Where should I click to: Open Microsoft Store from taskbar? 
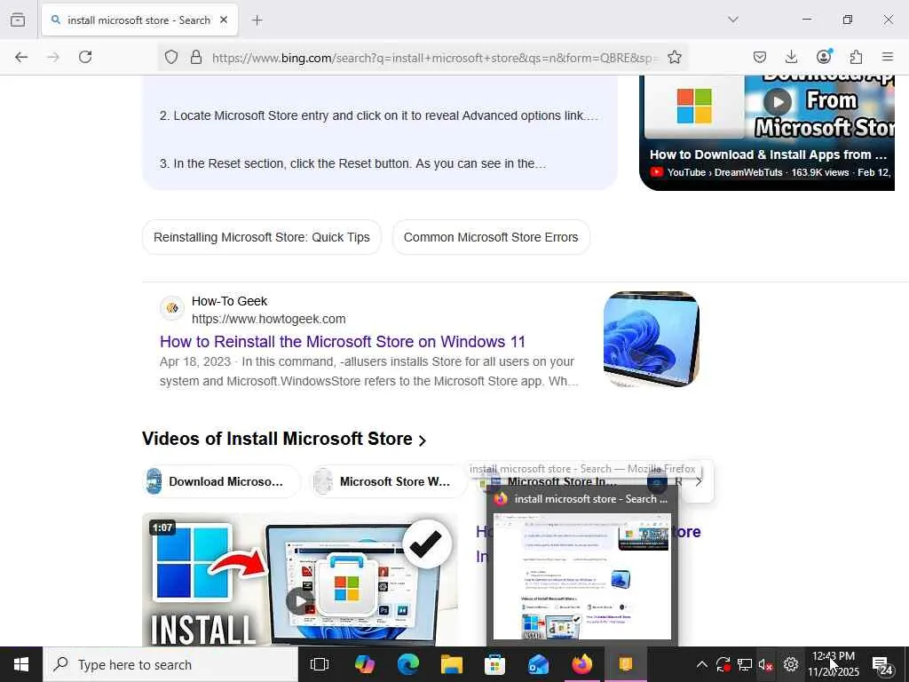coord(495,664)
